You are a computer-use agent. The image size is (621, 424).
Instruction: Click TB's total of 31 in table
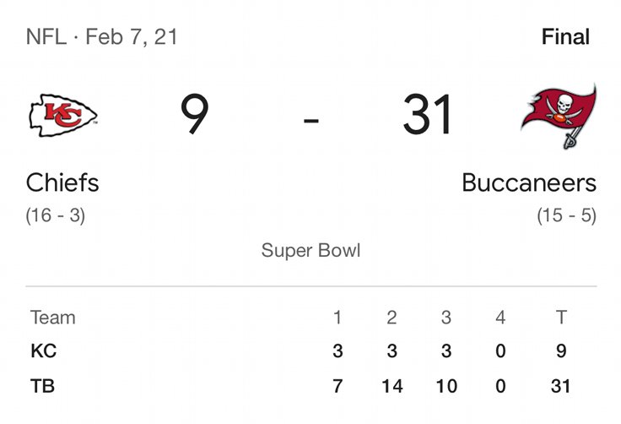coord(560,386)
